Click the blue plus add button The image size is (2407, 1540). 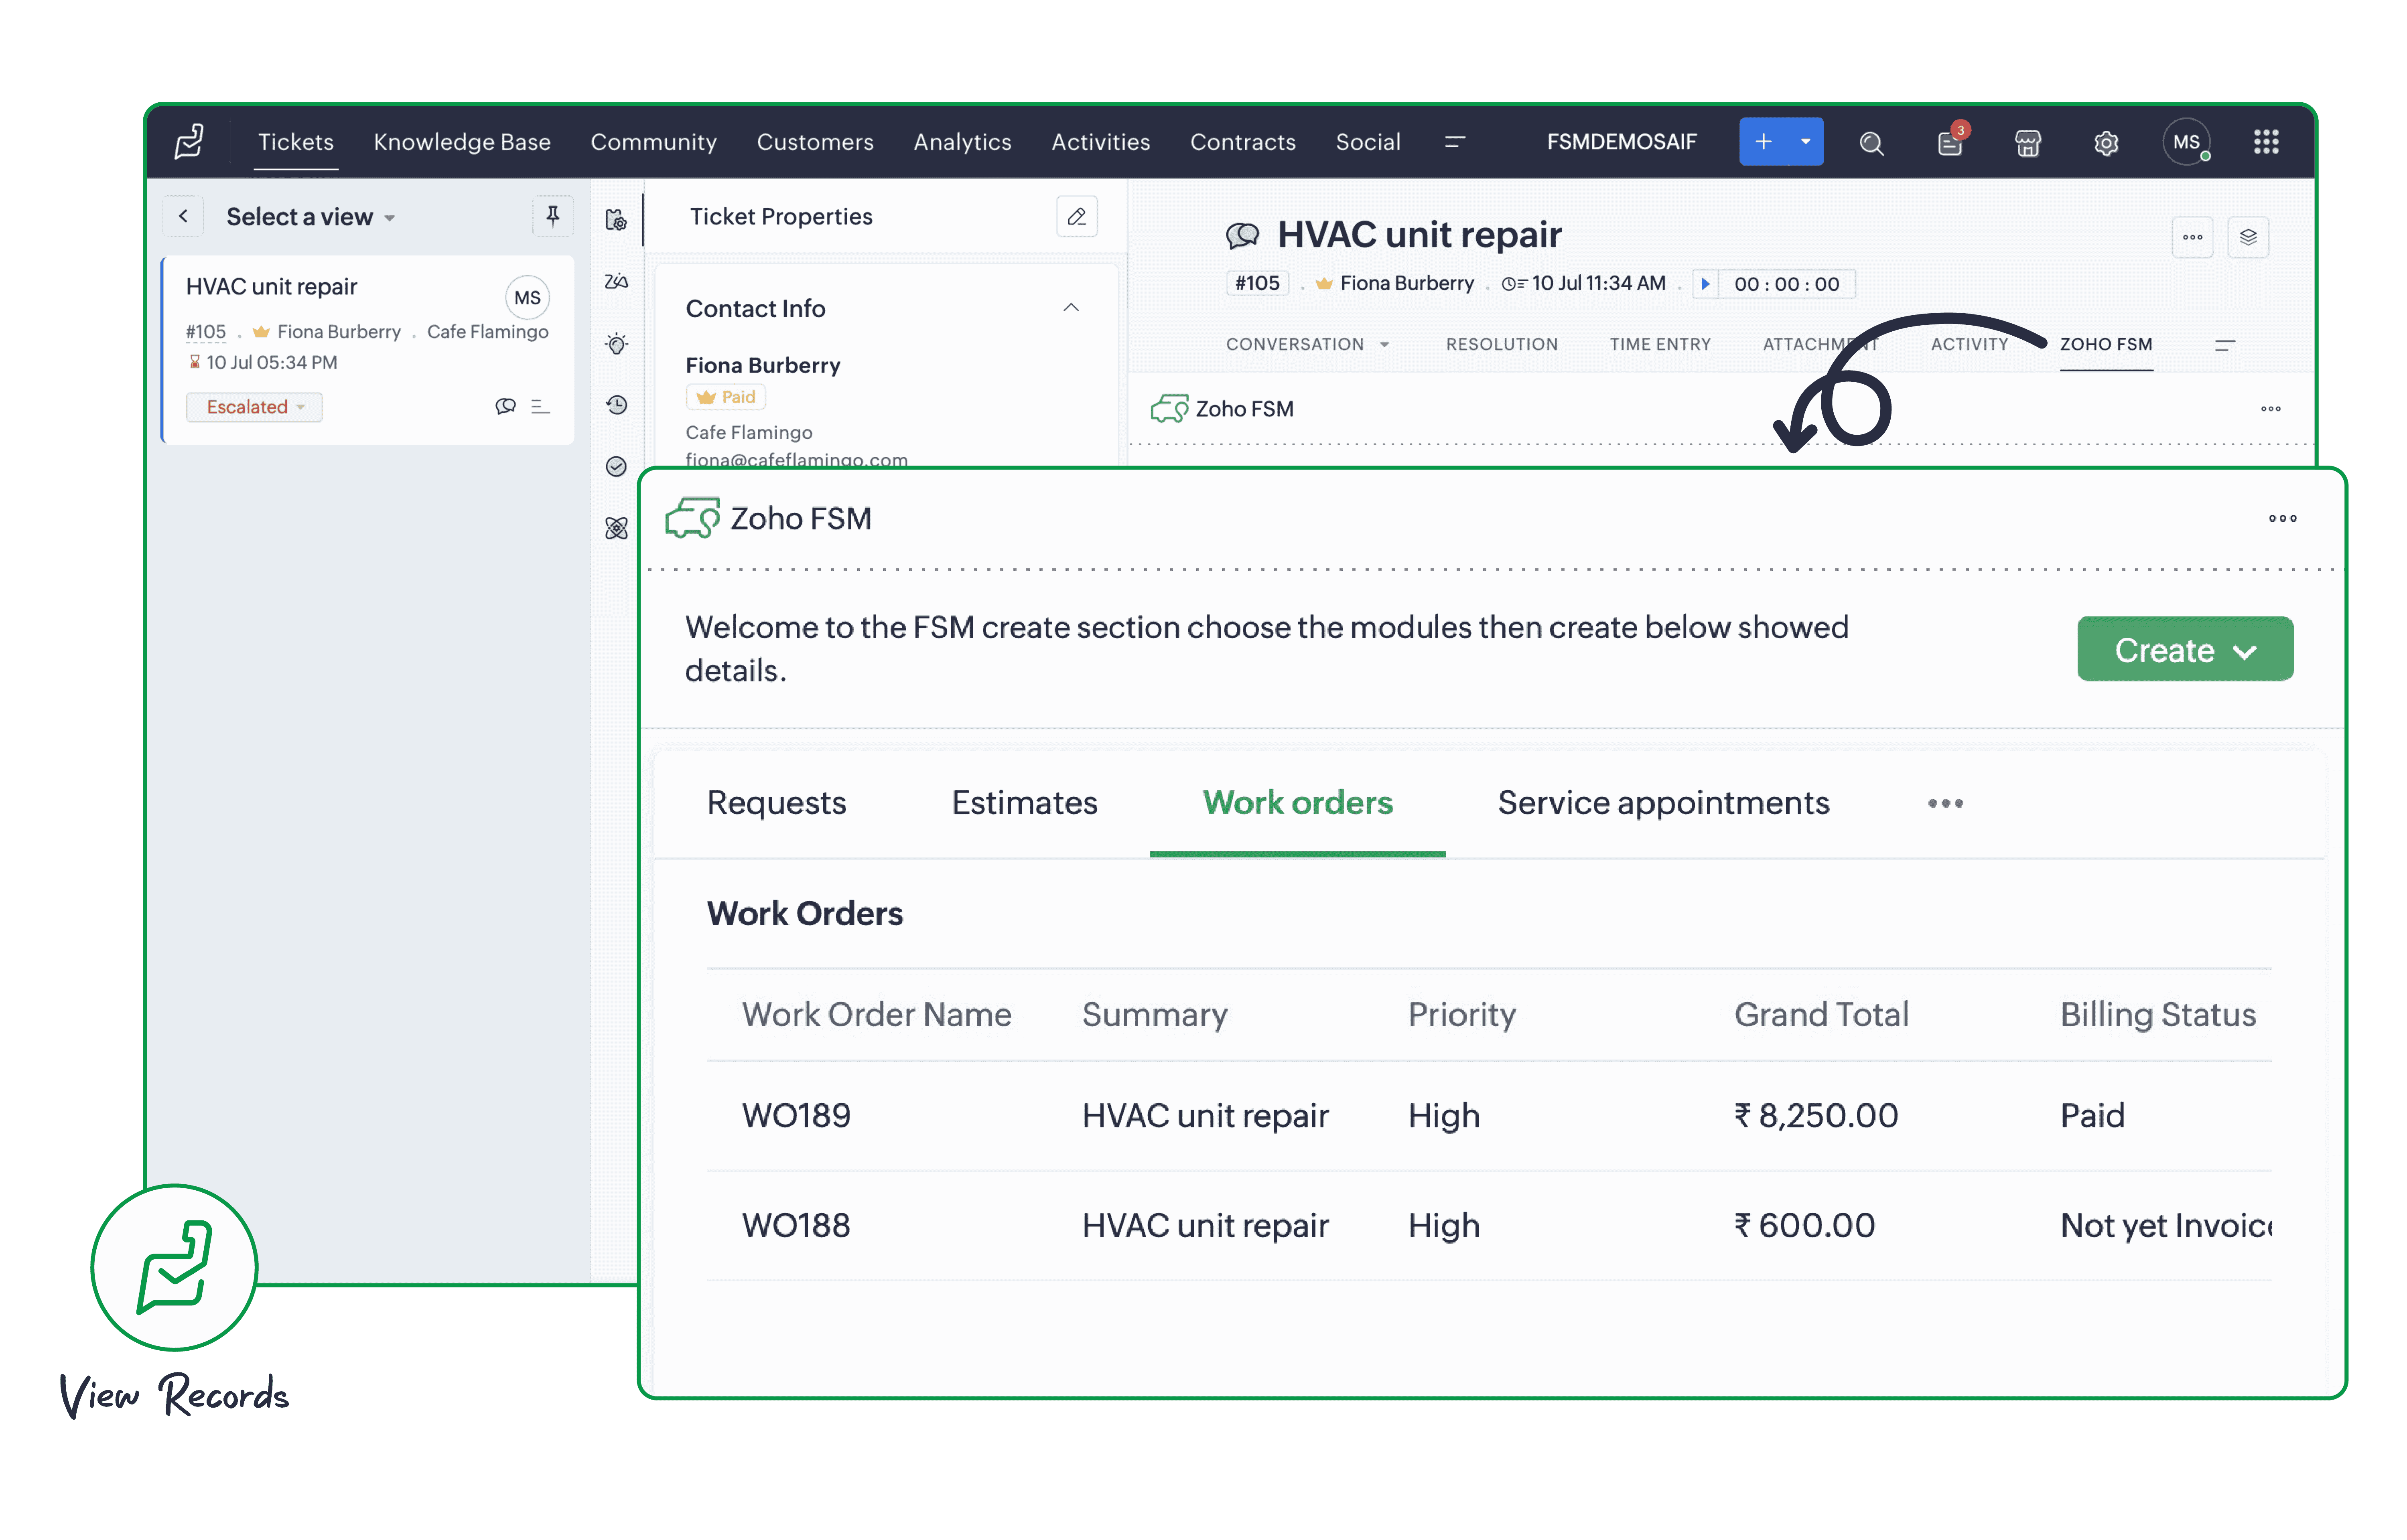(1763, 142)
